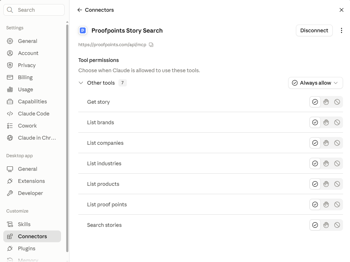Block the List brands tool
Screen dimensions: 350x262
(337, 122)
